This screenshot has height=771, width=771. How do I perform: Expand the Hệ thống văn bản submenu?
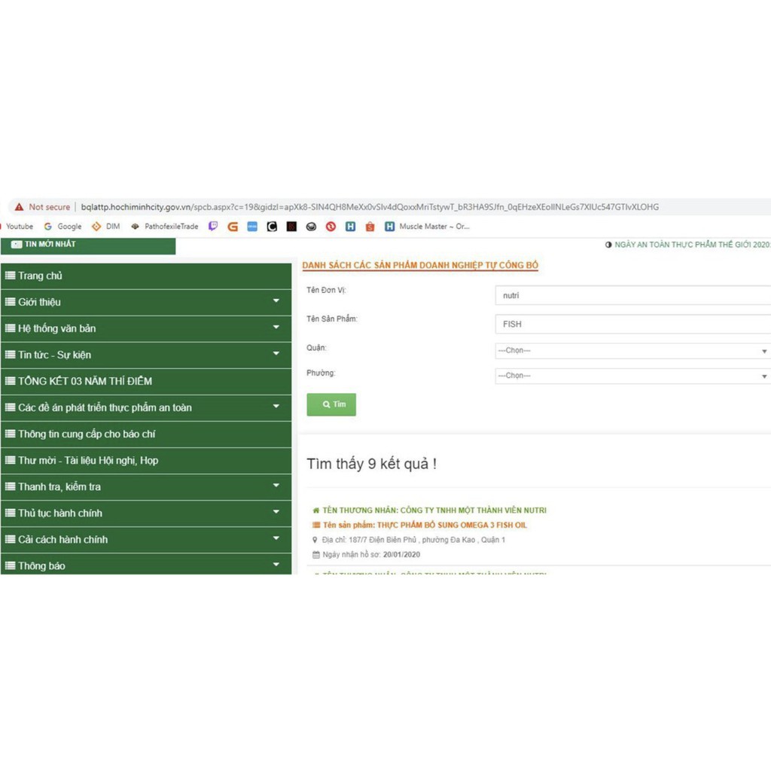click(x=276, y=328)
